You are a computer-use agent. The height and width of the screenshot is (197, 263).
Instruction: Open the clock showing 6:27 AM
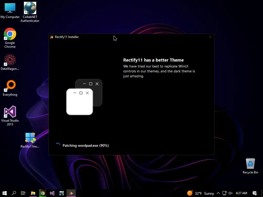pyautogui.click(x=241, y=193)
